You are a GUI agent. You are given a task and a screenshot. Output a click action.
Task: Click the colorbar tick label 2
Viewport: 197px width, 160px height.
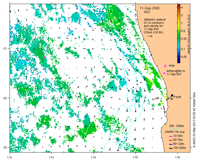[x=182, y=15]
